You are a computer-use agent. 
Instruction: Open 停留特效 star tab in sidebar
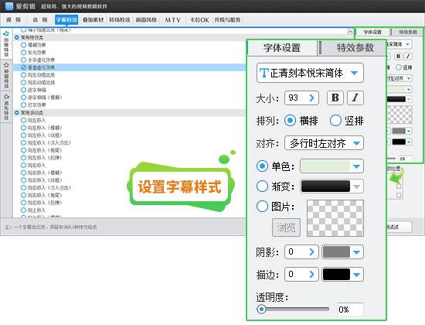pos(6,75)
